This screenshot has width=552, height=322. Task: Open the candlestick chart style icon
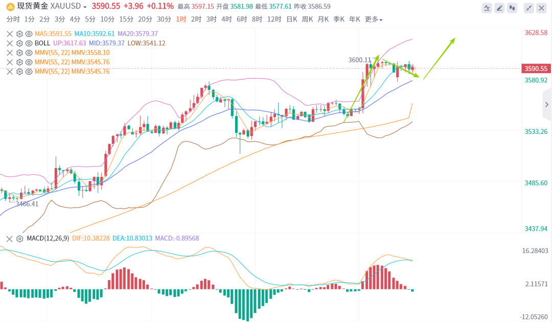(512, 8)
